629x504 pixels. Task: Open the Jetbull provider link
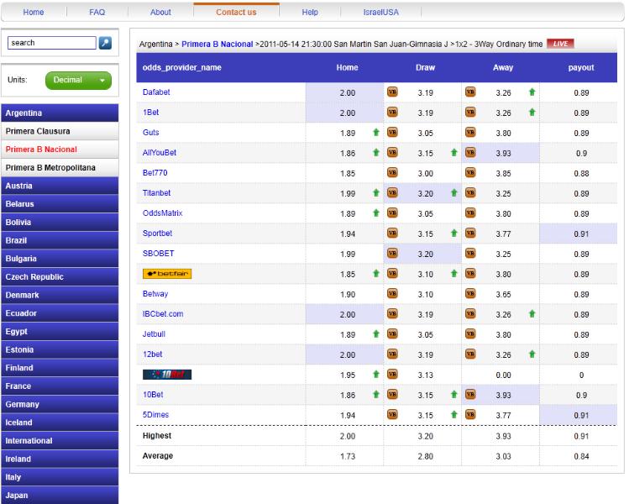pyautogui.click(x=154, y=334)
